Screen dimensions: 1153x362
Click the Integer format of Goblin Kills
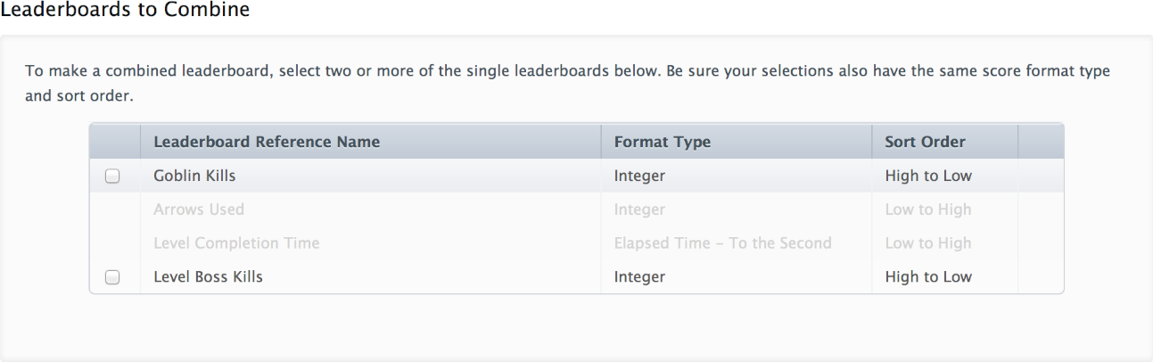point(639,176)
